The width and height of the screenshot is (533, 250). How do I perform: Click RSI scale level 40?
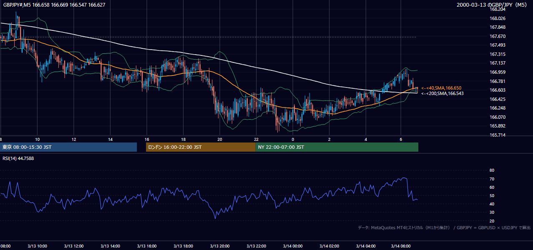492,204
